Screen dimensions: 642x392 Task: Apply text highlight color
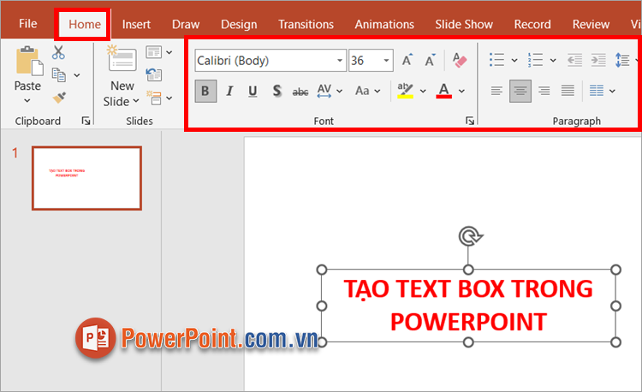tap(406, 91)
